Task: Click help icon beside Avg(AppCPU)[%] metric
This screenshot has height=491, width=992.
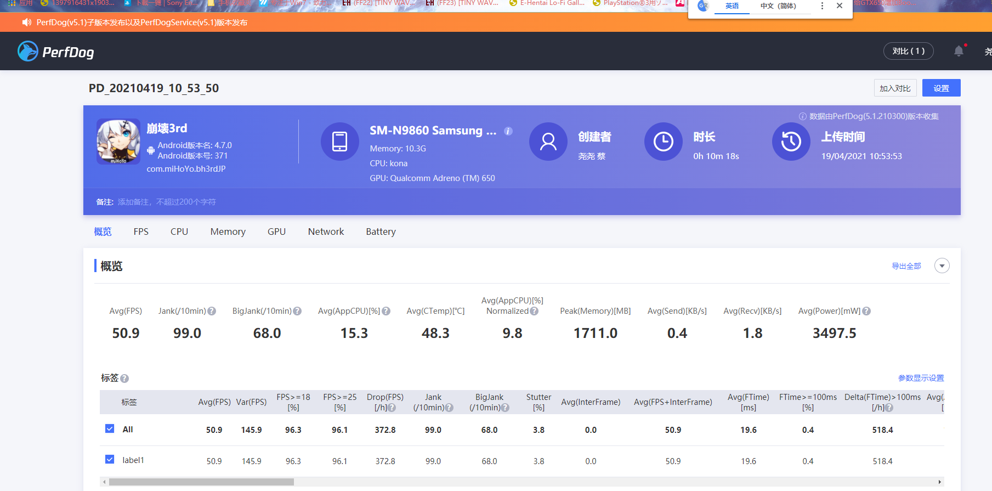Action: (386, 311)
